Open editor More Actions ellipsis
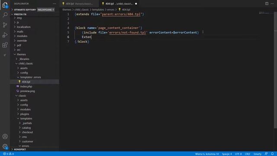This screenshot has height=156, width=277. tap(272, 3)
